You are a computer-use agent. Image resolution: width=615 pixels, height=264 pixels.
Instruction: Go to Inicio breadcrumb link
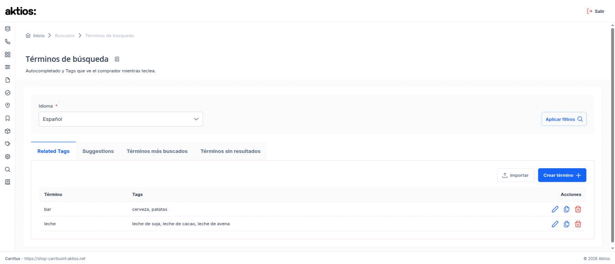(x=35, y=36)
